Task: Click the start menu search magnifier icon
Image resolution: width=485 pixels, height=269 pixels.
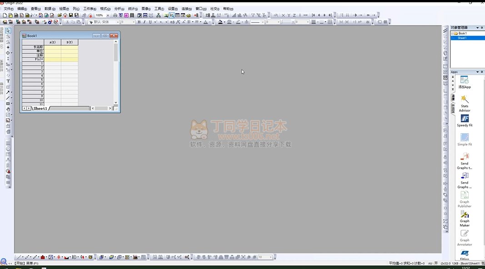Action: [x=4, y=262]
